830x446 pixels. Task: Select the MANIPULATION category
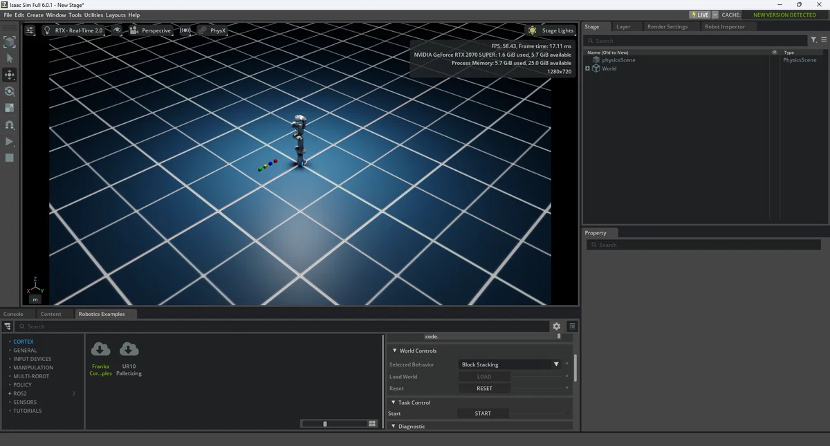point(33,368)
